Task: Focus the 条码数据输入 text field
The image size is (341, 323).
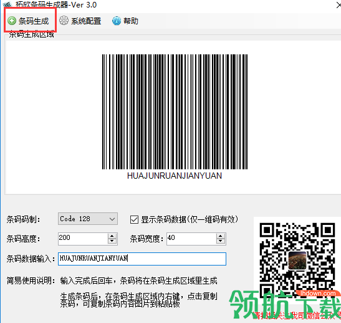Action: click(142, 259)
